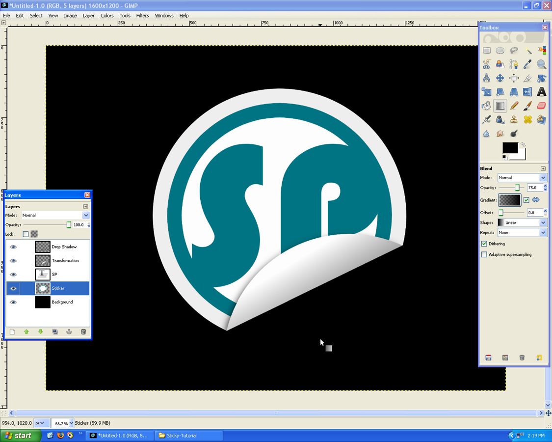The height and width of the screenshot is (442, 552).
Task: Open the layer Mode dropdown
Action: (55, 215)
